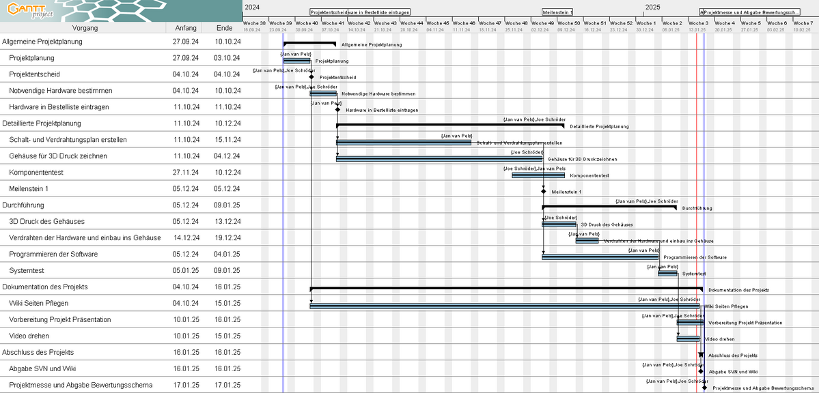This screenshot has height=393, width=819.
Task: Click the Programmieren der Software task bar
Action: click(600, 257)
